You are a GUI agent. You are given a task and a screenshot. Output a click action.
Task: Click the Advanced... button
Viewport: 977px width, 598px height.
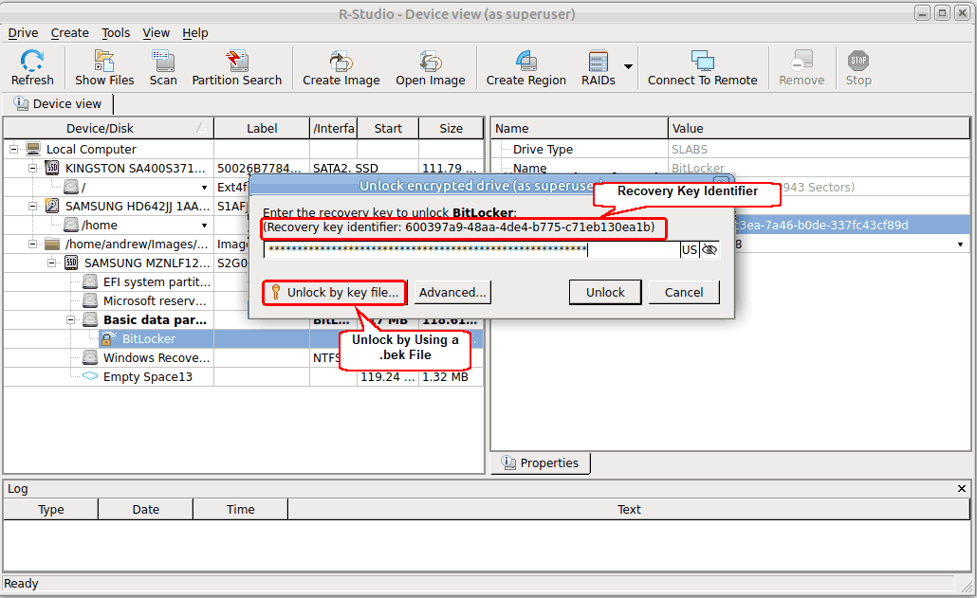point(452,293)
